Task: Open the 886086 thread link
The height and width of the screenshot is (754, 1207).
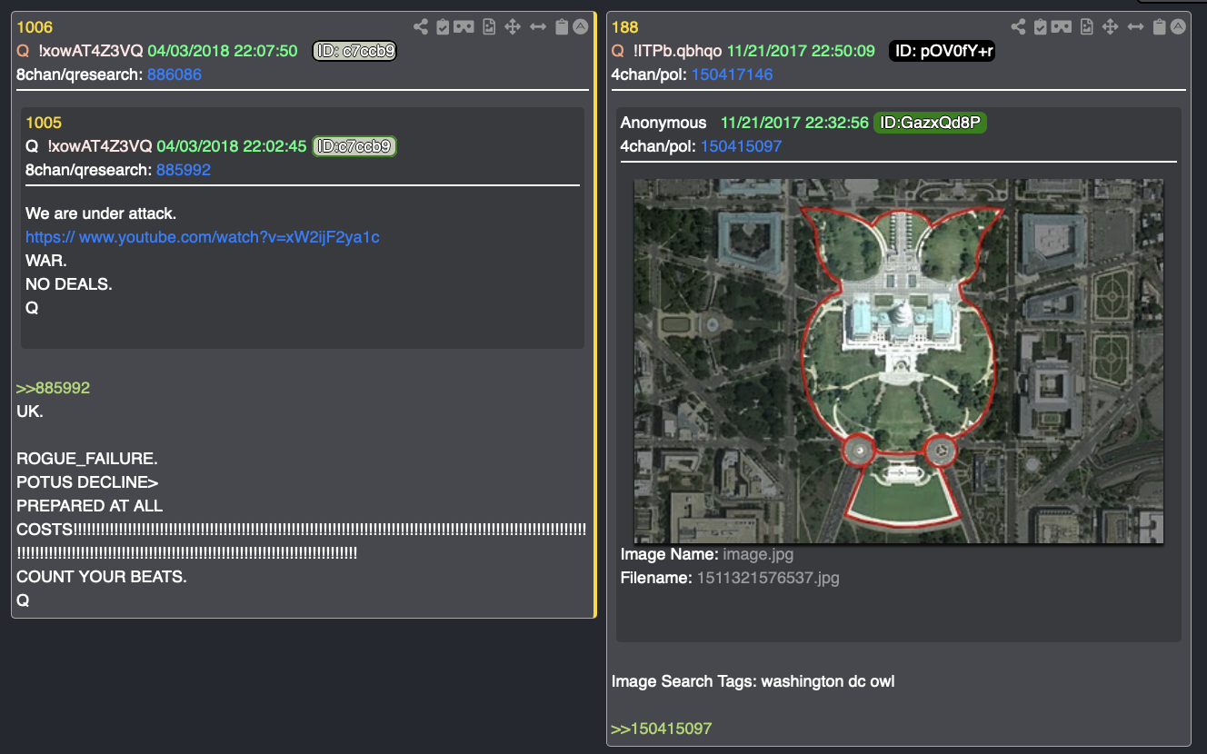Action: 175,74
